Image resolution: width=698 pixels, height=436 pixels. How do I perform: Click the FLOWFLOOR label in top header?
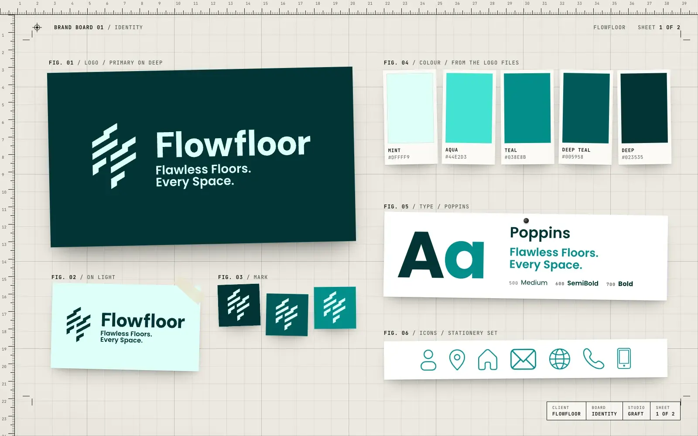point(609,27)
